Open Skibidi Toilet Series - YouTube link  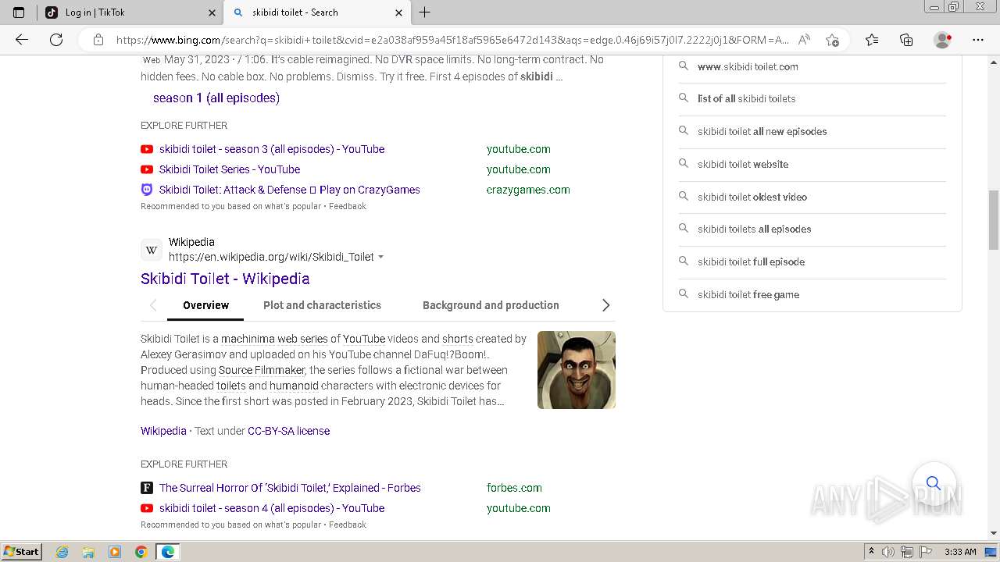click(x=230, y=169)
